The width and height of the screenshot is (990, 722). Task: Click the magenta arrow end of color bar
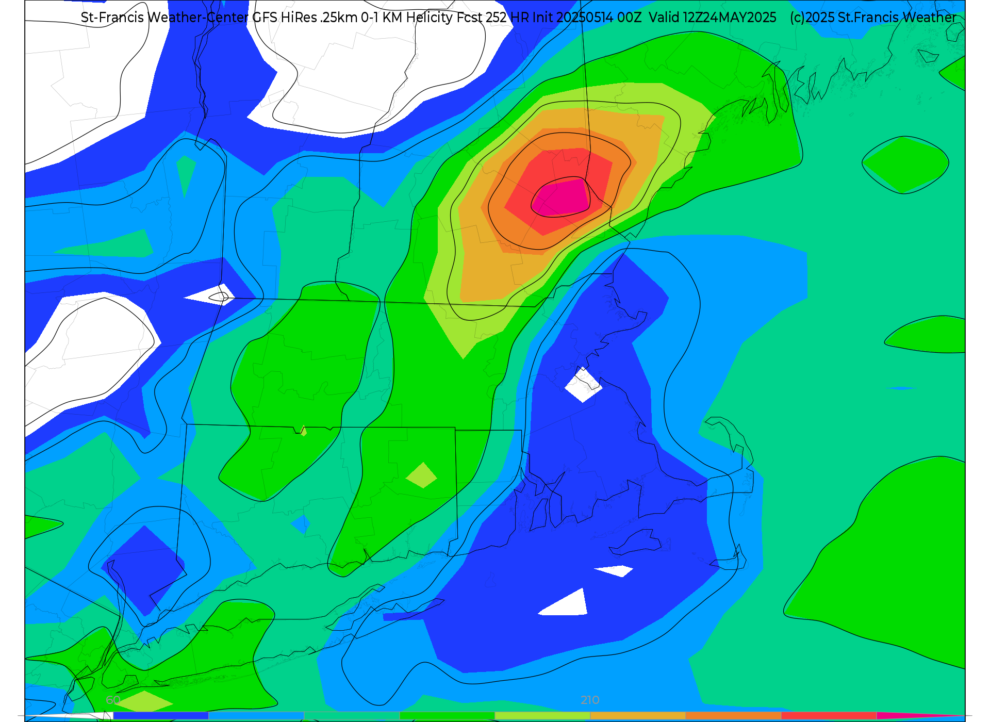(x=918, y=716)
